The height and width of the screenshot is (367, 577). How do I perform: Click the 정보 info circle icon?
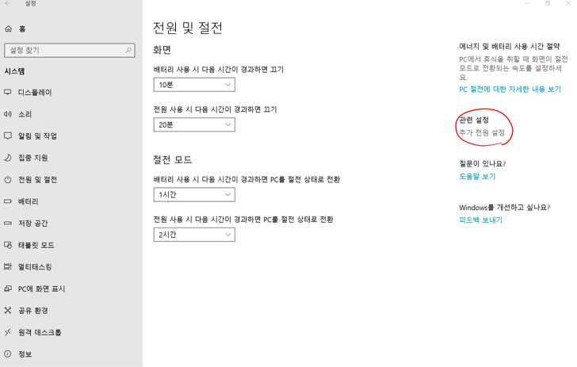pyautogui.click(x=8, y=354)
